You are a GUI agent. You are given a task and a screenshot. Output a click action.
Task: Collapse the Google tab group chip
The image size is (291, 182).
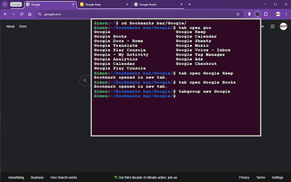pos(16,4)
